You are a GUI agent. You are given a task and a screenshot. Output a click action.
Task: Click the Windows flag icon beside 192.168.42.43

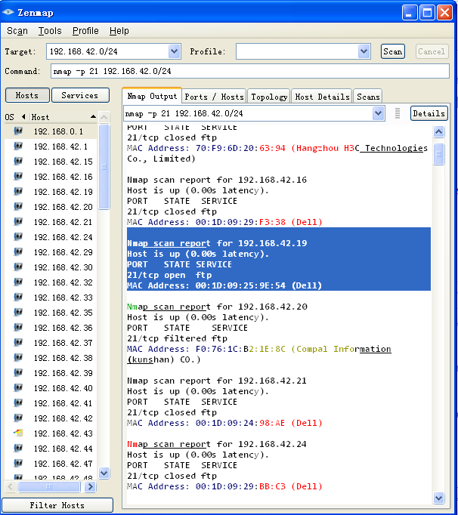[18, 433]
